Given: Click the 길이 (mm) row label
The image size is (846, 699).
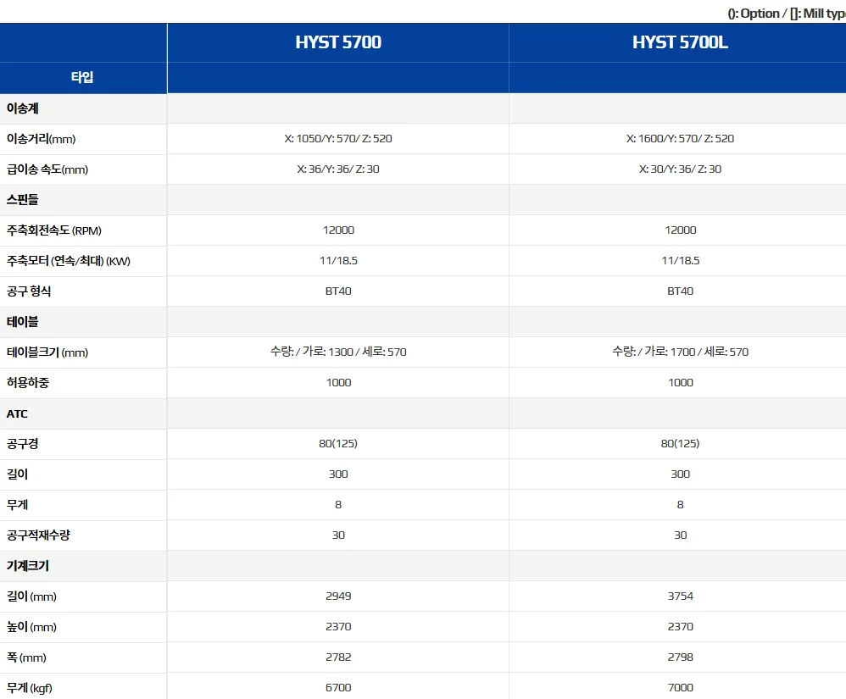Looking at the screenshot, I should (x=31, y=596).
